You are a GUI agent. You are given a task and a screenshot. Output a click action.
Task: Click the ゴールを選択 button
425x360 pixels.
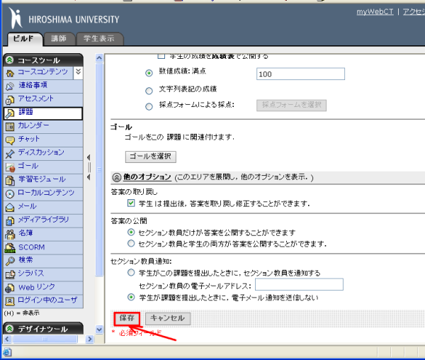coord(150,157)
